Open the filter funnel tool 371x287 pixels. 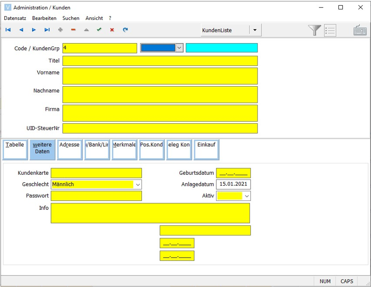314,30
